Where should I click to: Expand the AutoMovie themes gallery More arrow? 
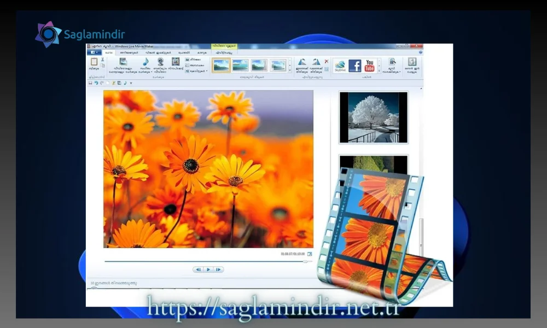tap(289, 70)
